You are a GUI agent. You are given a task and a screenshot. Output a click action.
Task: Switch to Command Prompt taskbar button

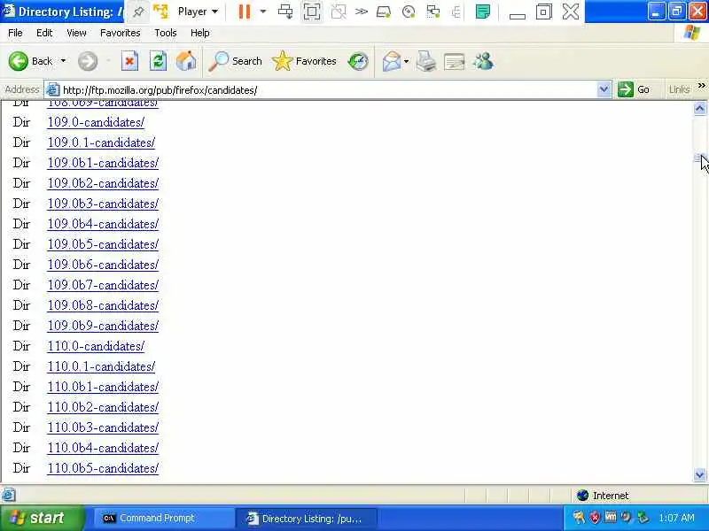coord(163,519)
